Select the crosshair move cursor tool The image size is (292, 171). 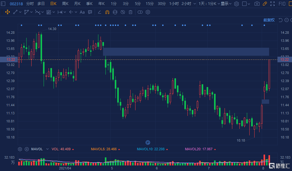pos(7,12)
